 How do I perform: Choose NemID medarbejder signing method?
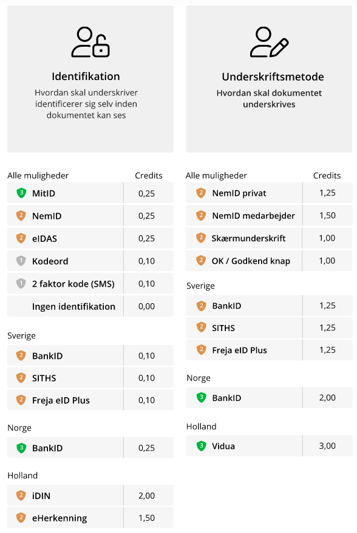(269, 215)
